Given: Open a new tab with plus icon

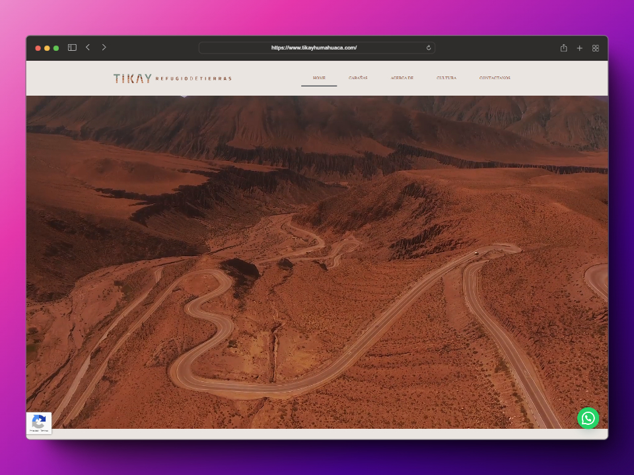Looking at the screenshot, I should pos(579,48).
